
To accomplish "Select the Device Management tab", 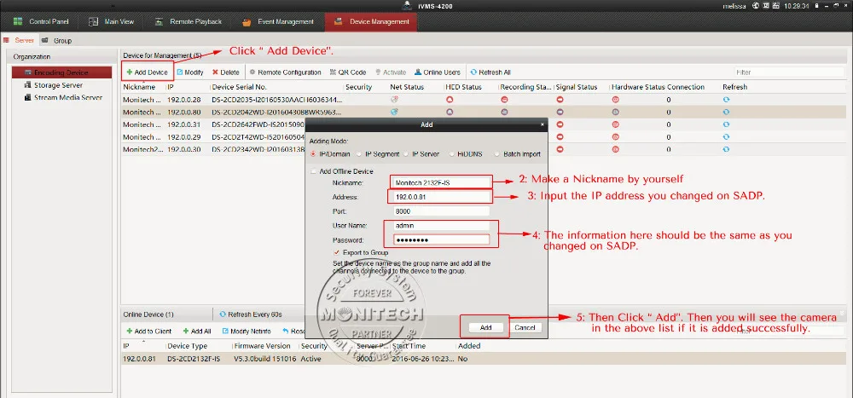I will 371,22.
